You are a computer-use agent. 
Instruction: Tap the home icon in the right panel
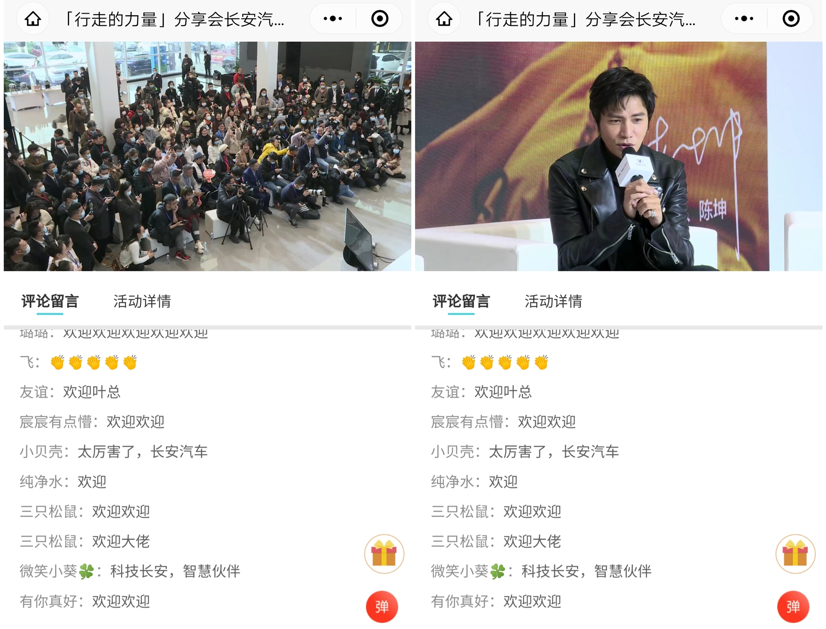coord(444,18)
